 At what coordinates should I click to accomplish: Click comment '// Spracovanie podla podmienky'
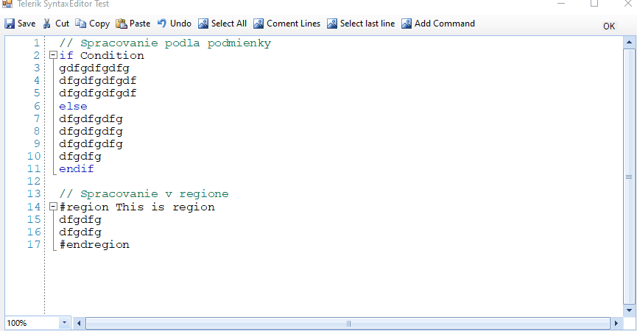165,43
